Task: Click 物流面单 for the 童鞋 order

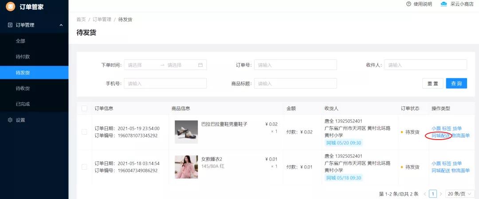Action: pyautogui.click(x=461, y=136)
